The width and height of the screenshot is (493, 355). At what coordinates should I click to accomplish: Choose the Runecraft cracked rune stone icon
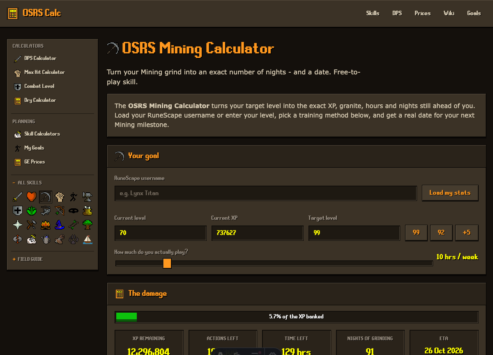pyautogui.click(x=18, y=239)
